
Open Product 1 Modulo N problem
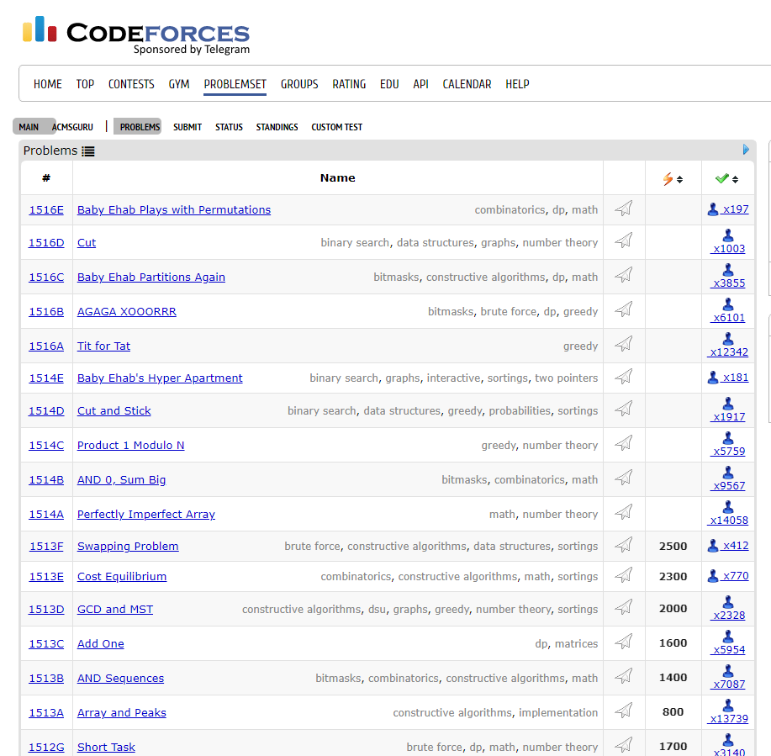tap(131, 446)
